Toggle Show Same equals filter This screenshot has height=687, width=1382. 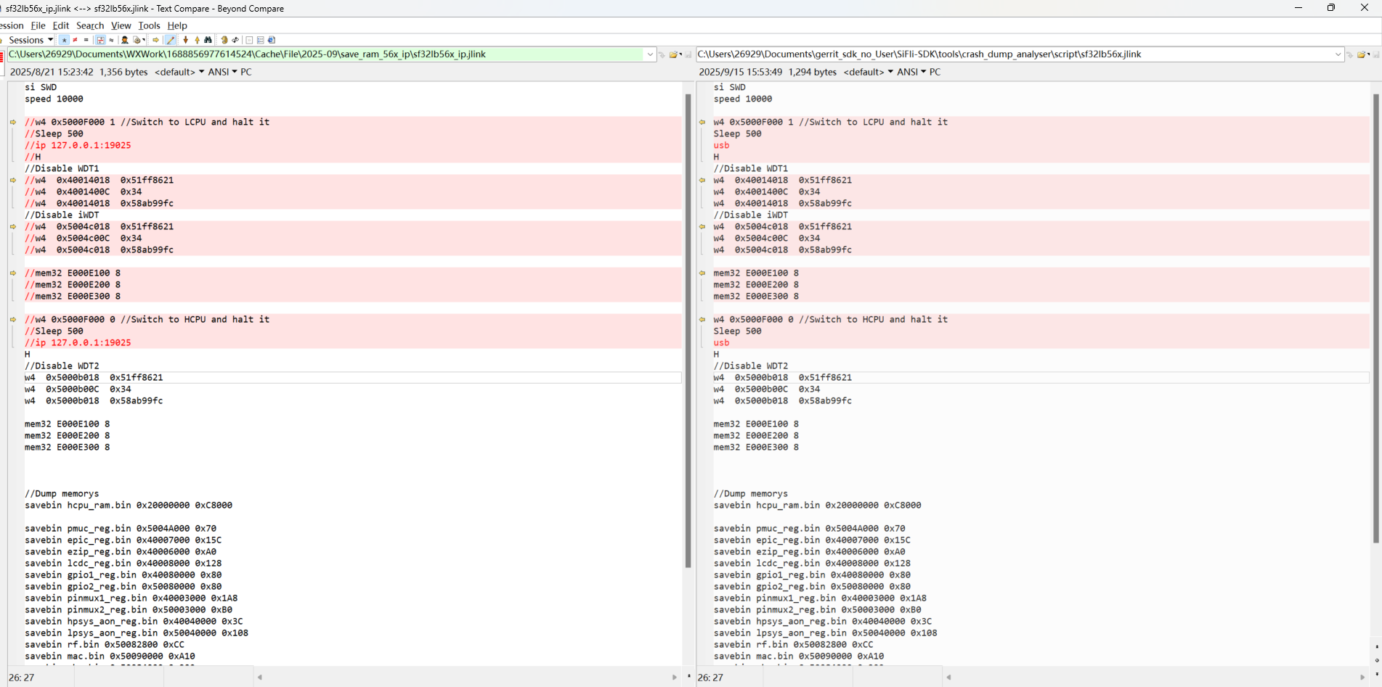[86, 40]
